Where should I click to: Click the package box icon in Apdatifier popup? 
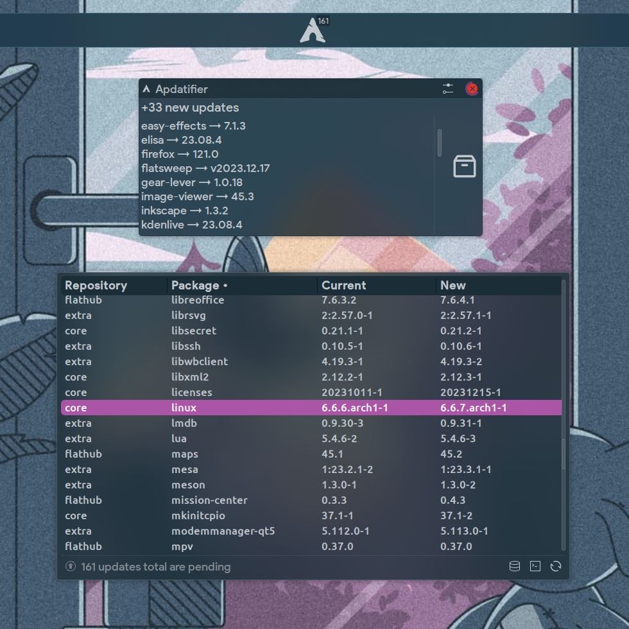[x=465, y=166]
